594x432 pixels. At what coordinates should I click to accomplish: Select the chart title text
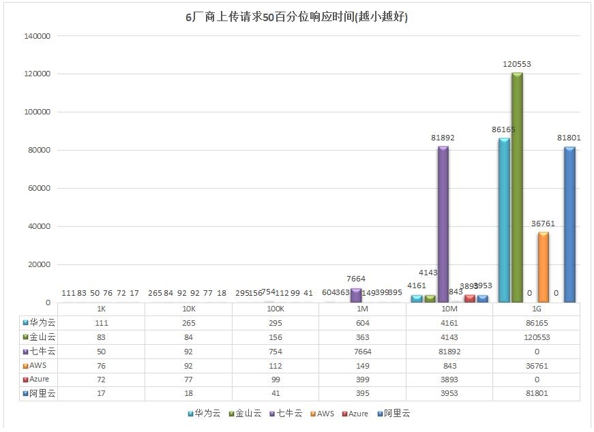tap(297, 18)
